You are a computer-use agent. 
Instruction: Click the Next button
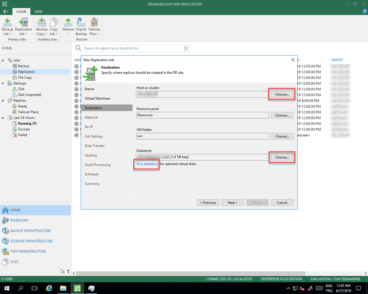(x=233, y=202)
